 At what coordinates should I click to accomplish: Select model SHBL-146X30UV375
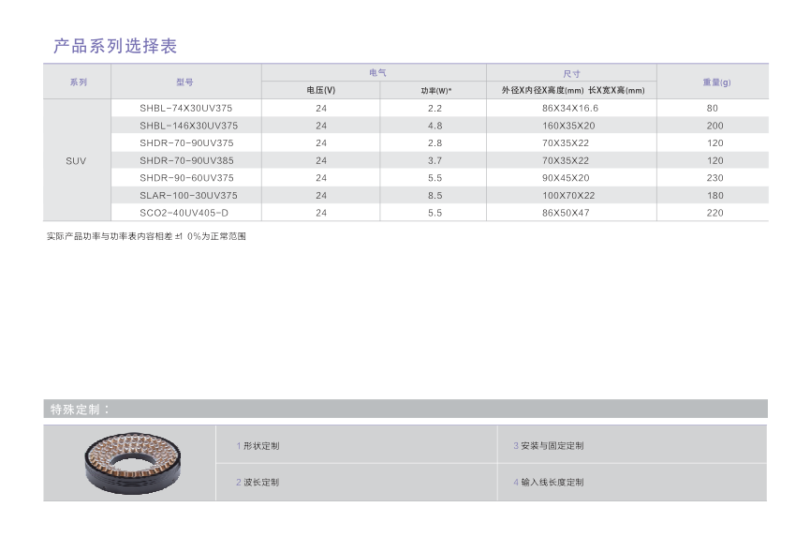pyautogui.click(x=188, y=126)
